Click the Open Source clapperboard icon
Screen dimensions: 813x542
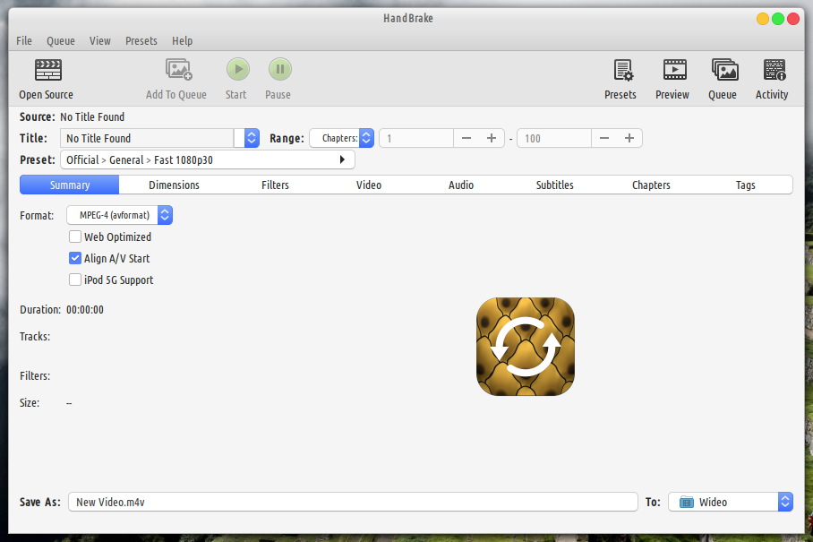[47, 70]
